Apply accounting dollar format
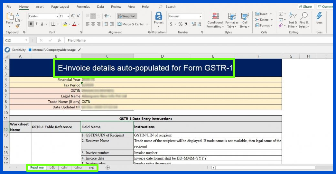 tap(171, 24)
